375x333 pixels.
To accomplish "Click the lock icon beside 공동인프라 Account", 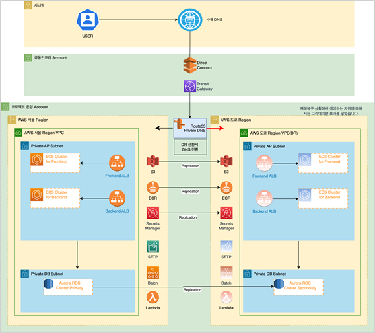I will 28,57.
